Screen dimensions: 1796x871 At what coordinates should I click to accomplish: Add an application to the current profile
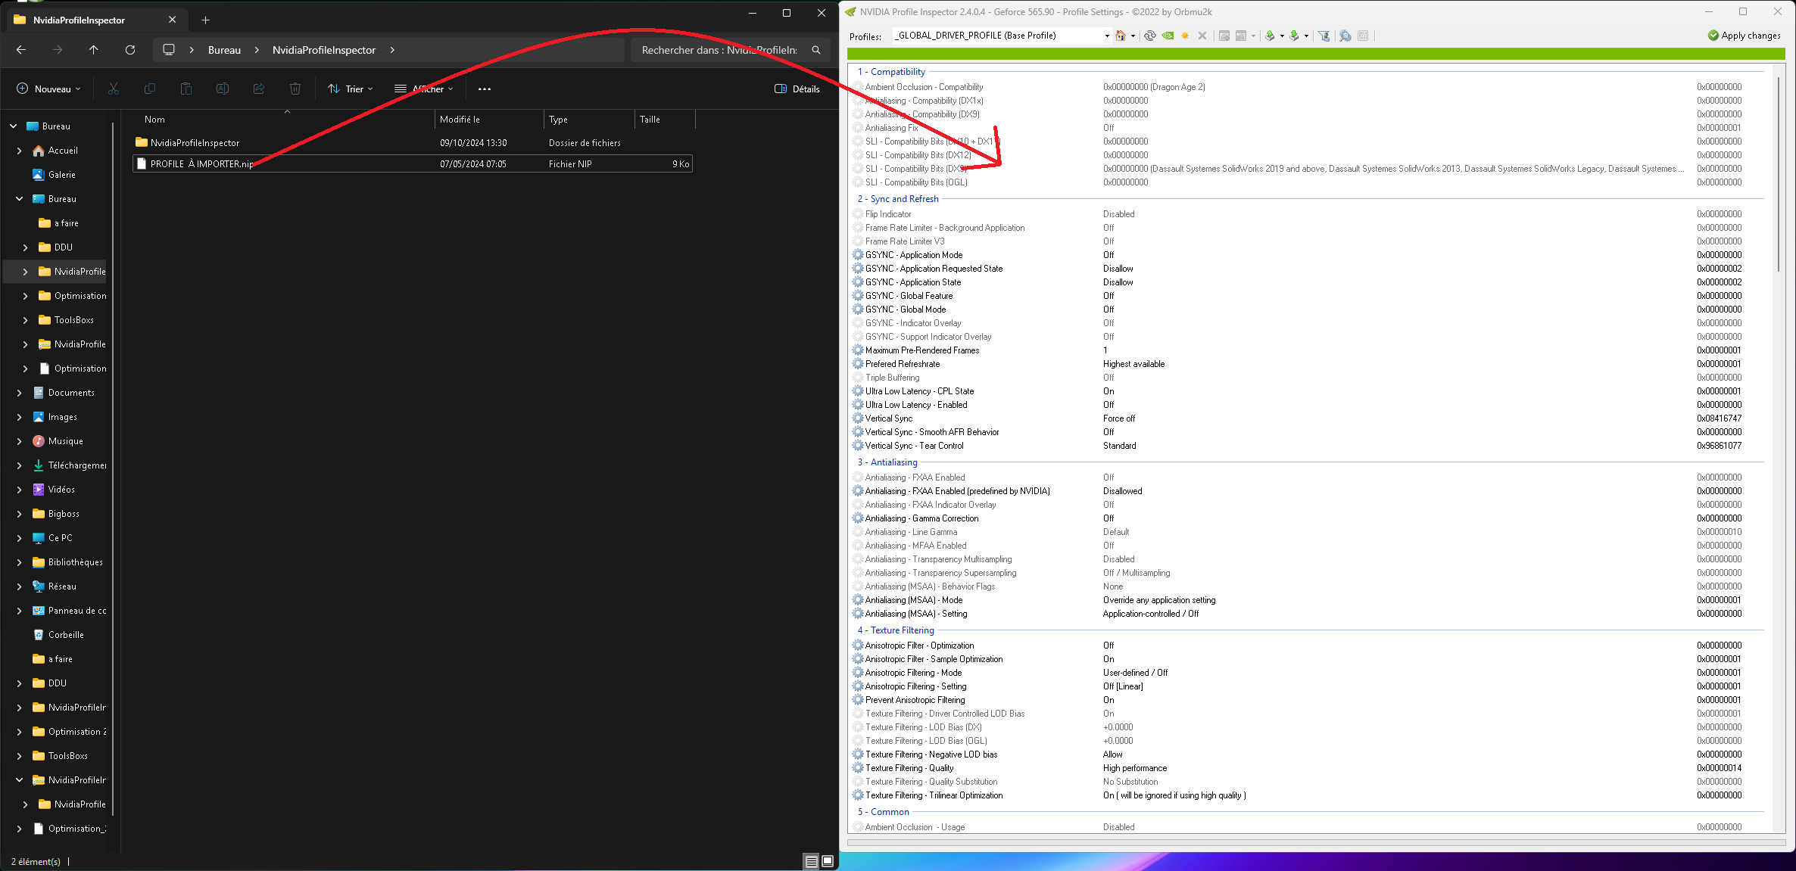click(x=1224, y=36)
